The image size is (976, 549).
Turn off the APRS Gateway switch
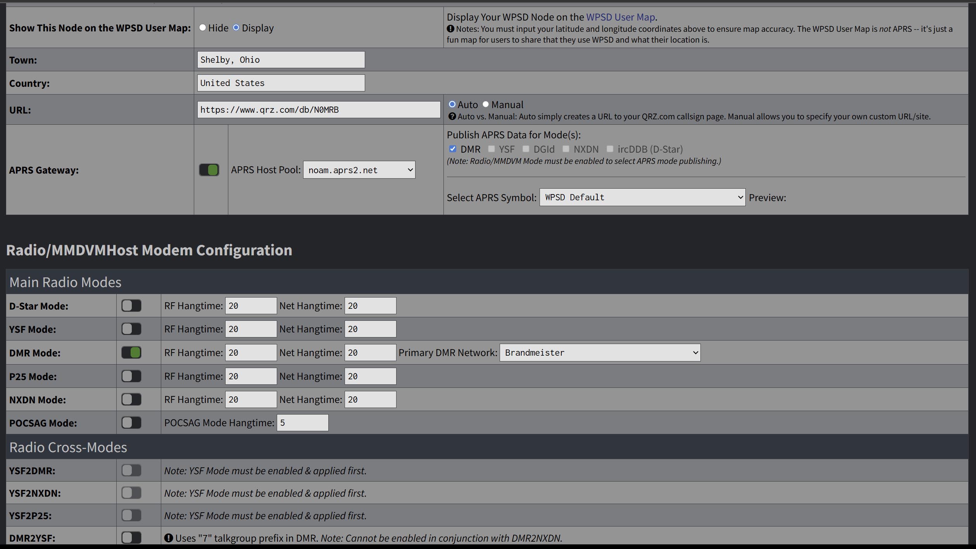pyautogui.click(x=209, y=170)
